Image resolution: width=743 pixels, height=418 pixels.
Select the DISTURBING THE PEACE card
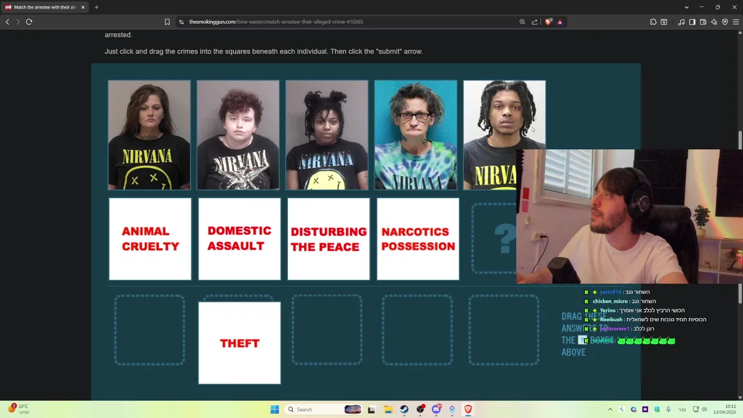click(x=329, y=239)
